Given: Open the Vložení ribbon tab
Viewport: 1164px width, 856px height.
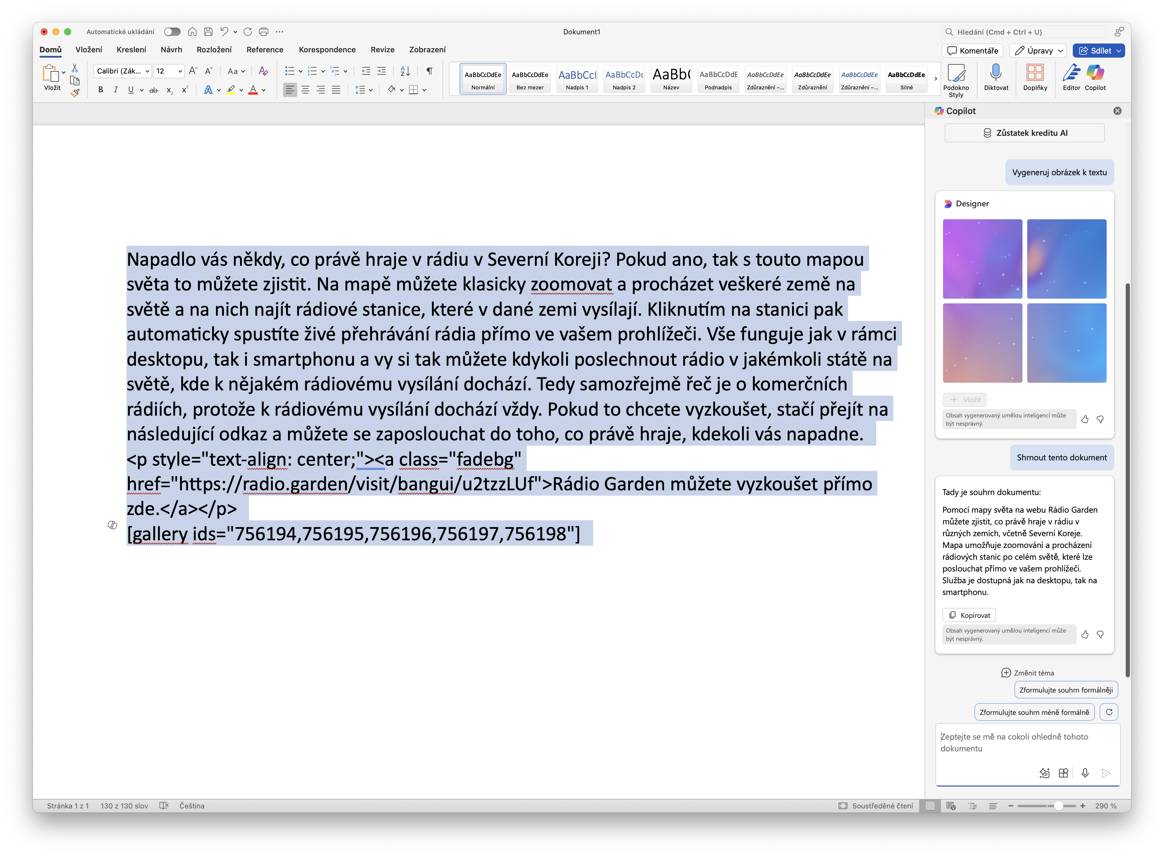Looking at the screenshot, I should click(x=88, y=50).
